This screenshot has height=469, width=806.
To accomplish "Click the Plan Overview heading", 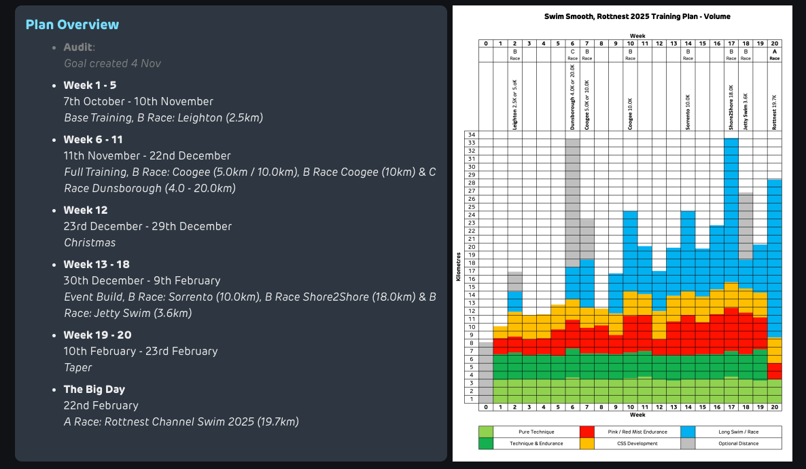I will [73, 24].
